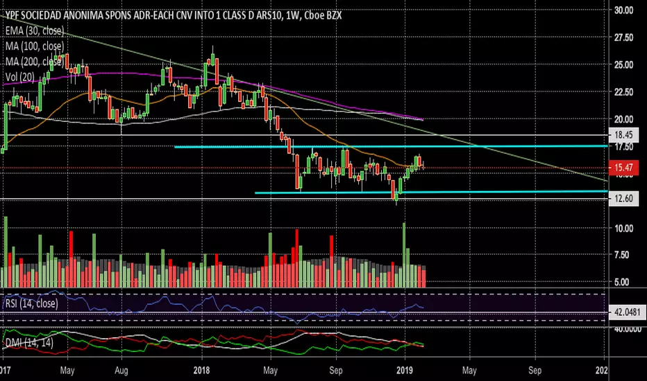The height and width of the screenshot is (381, 647).
Task: Click the 20.00 price axis label
Action: (623, 119)
